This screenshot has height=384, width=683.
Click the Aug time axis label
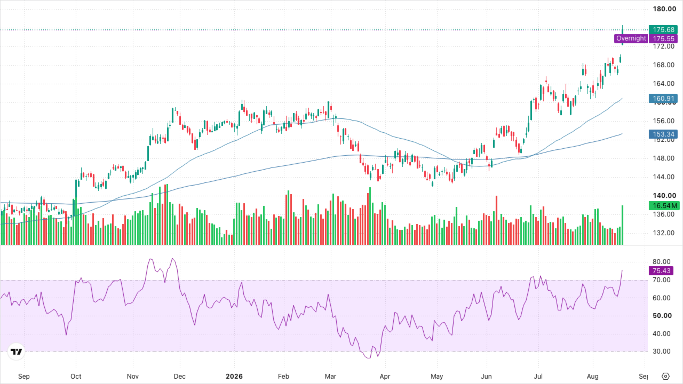pyautogui.click(x=593, y=377)
